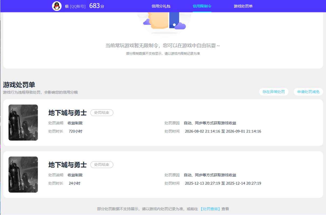This screenshot has width=326, height=215.
Task: Click the 游戏行为违规导致处罚 subtitle
Action: [x=40, y=92]
